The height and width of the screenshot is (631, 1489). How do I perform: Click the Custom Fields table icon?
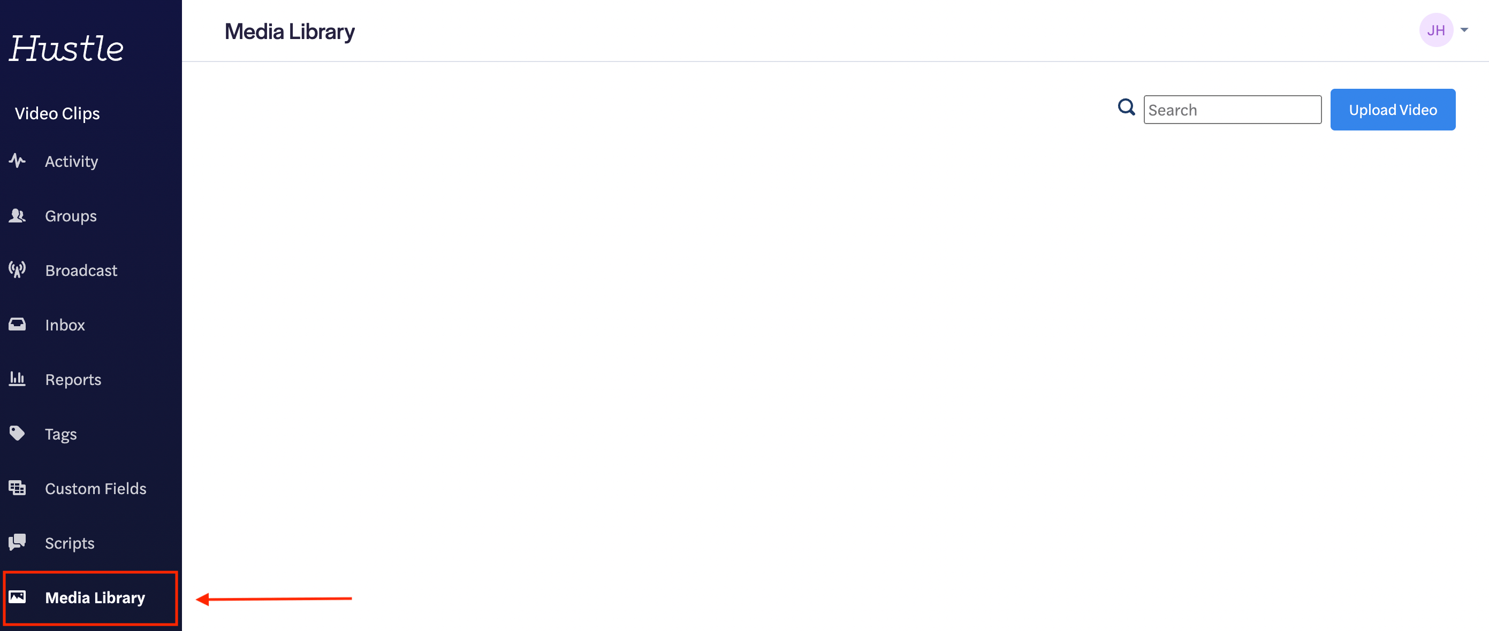17,488
